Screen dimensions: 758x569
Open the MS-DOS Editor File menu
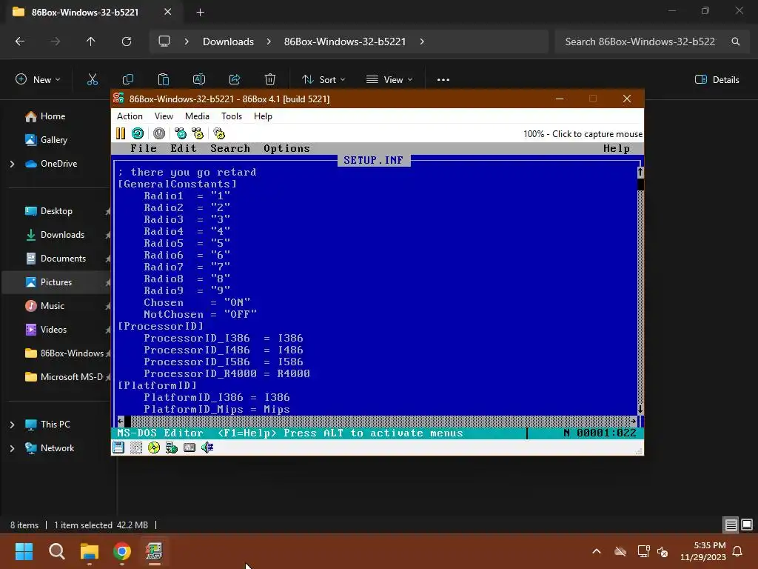coord(144,148)
